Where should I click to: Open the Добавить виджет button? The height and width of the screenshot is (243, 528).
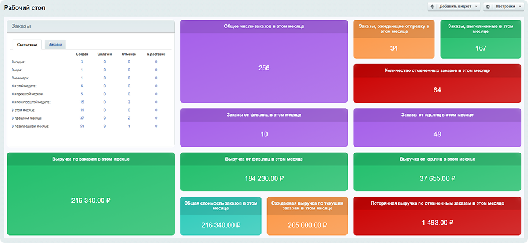454,6
